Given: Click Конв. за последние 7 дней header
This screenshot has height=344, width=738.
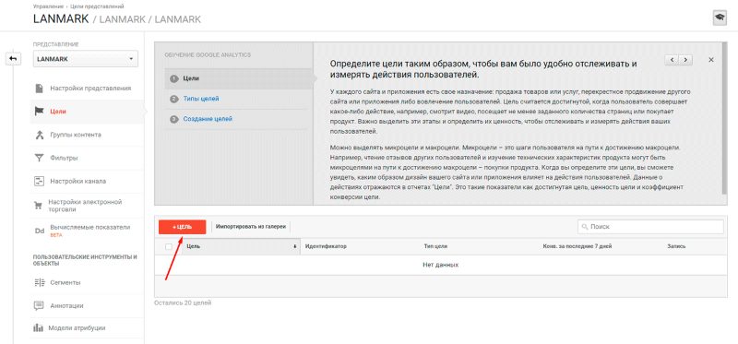Looking at the screenshot, I should (577, 246).
